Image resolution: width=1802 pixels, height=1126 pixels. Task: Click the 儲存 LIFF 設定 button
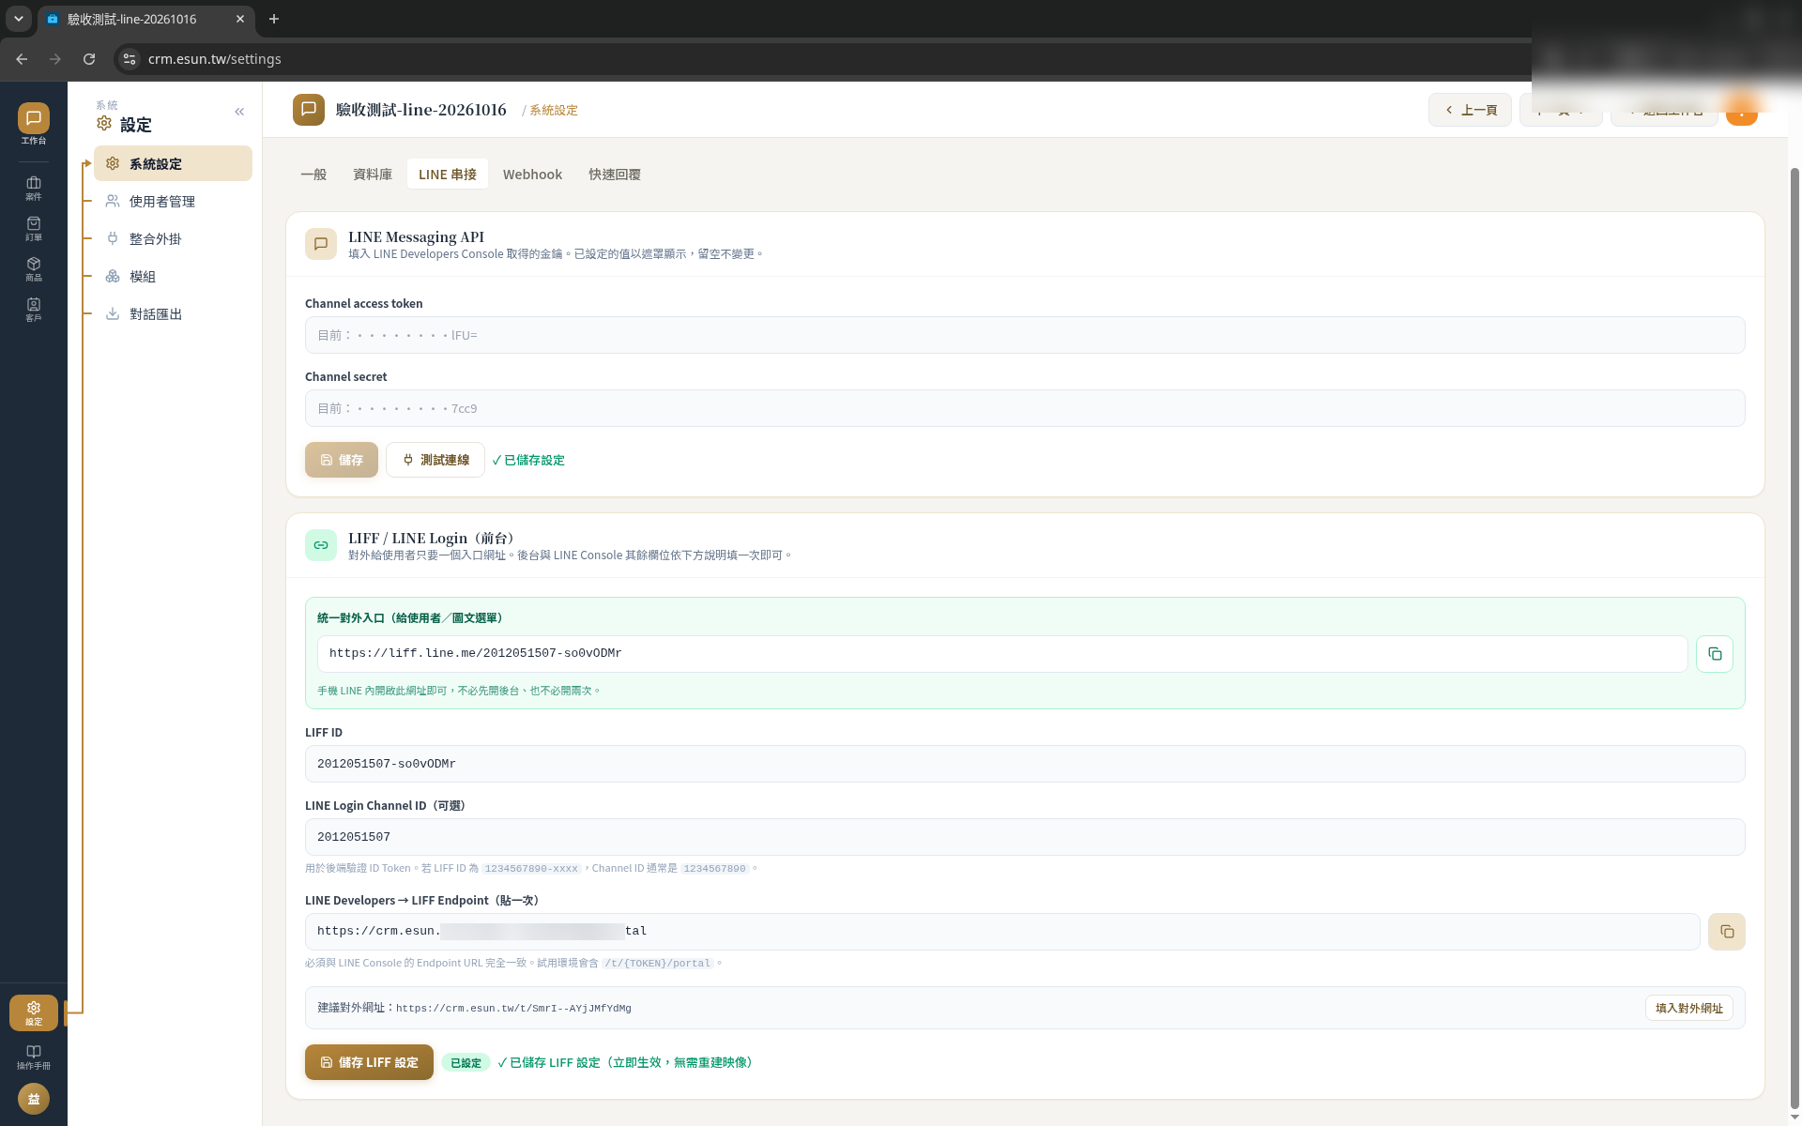click(x=369, y=1062)
